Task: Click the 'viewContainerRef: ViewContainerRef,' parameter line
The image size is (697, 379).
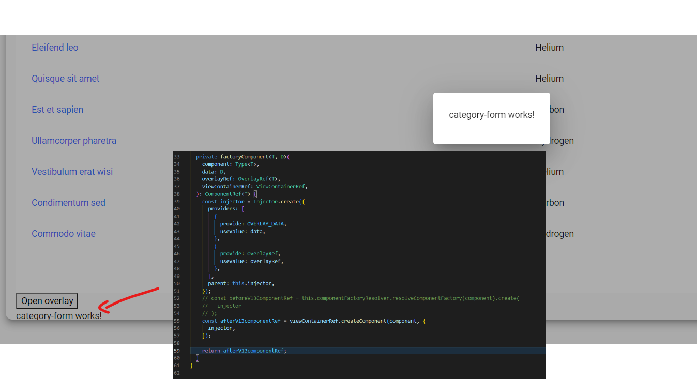Action: pyautogui.click(x=255, y=186)
